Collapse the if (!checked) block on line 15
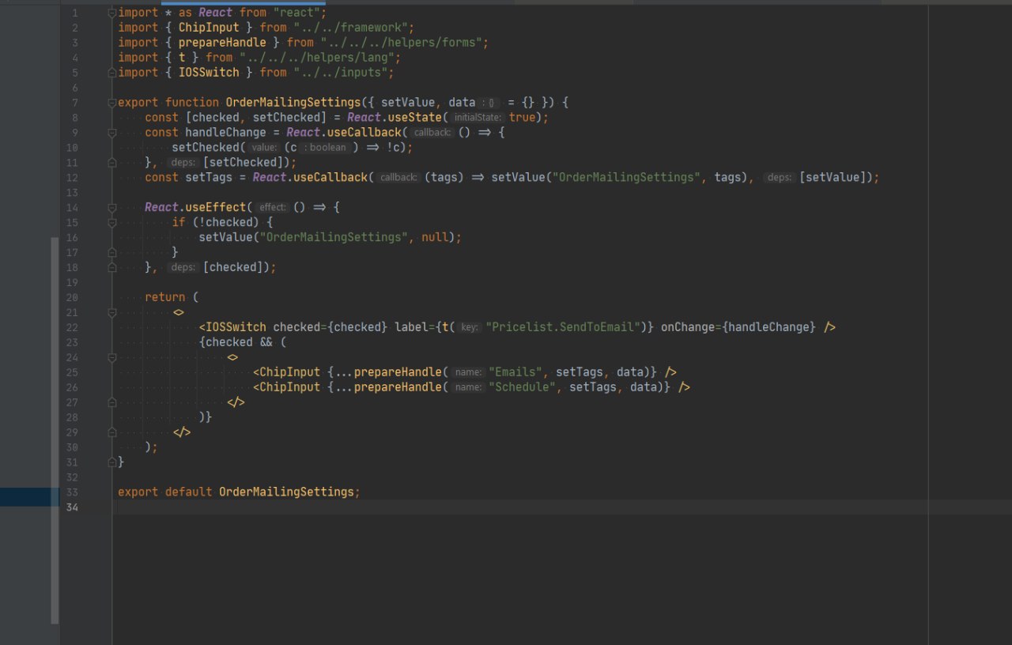This screenshot has height=645, width=1012. coord(112,222)
